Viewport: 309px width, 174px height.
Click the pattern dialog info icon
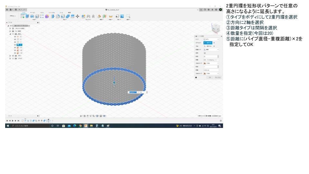[196, 78]
